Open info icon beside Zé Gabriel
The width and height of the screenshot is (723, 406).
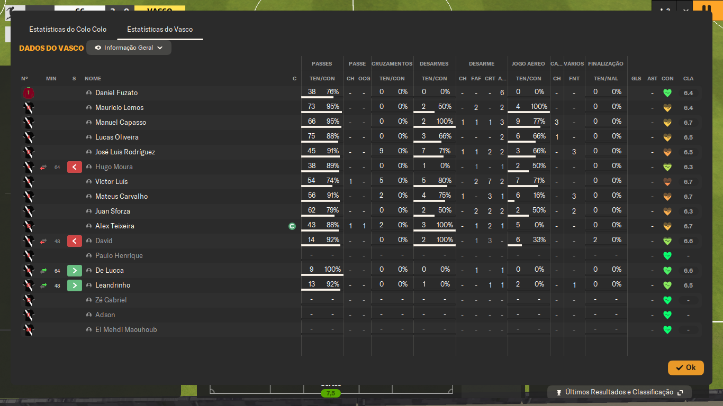click(89, 300)
